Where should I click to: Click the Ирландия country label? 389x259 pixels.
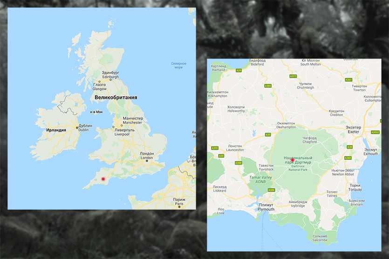(x=56, y=130)
